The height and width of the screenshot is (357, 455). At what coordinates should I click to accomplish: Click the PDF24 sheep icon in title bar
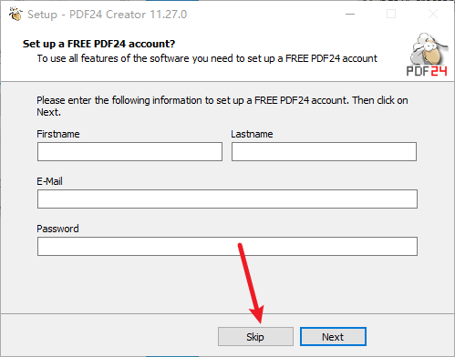coord(16,14)
